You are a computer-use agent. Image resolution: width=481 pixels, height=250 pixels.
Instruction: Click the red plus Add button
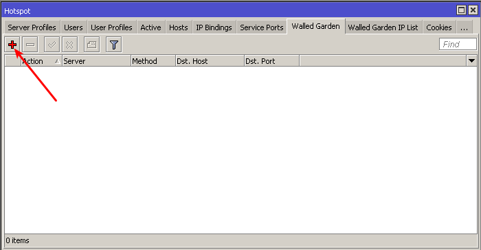pyautogui.click(x=12, y=45)
